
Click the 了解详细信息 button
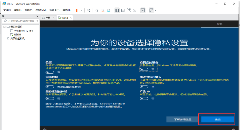point(183,119)
